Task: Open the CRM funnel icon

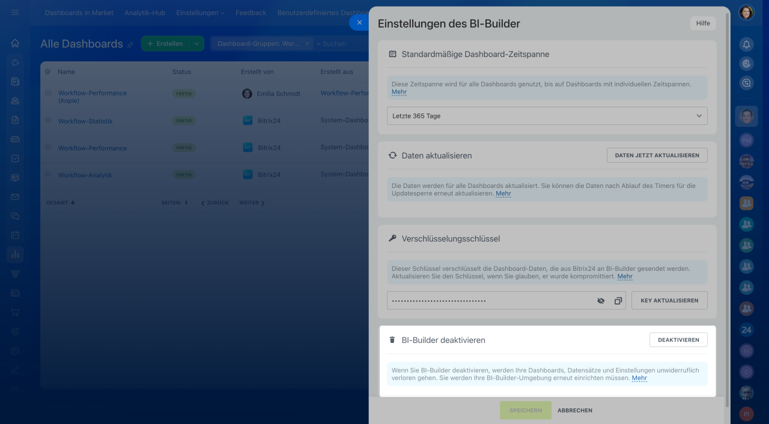Action: click(x=15, y=274)
